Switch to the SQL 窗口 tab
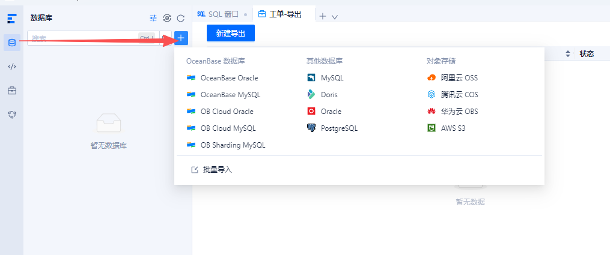610x255 pixels. click(218, 14)
